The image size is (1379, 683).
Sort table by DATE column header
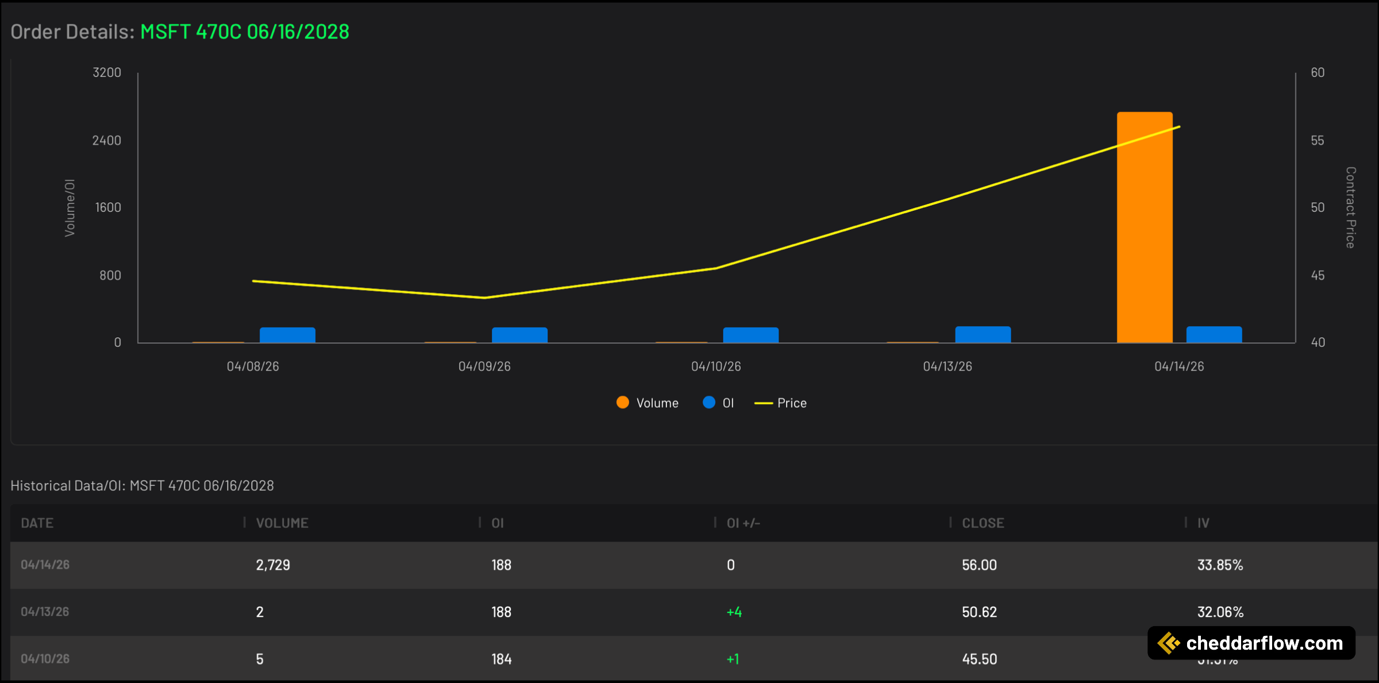click(37, 523)
